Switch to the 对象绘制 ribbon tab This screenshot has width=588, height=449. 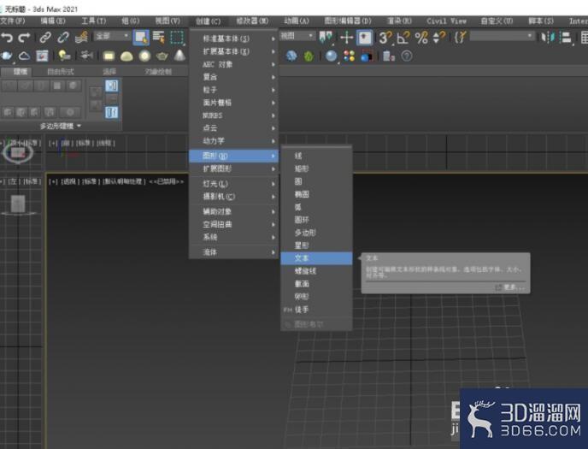pos(158,72)
